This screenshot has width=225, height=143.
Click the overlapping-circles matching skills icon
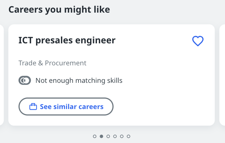(x=25, y=80)
